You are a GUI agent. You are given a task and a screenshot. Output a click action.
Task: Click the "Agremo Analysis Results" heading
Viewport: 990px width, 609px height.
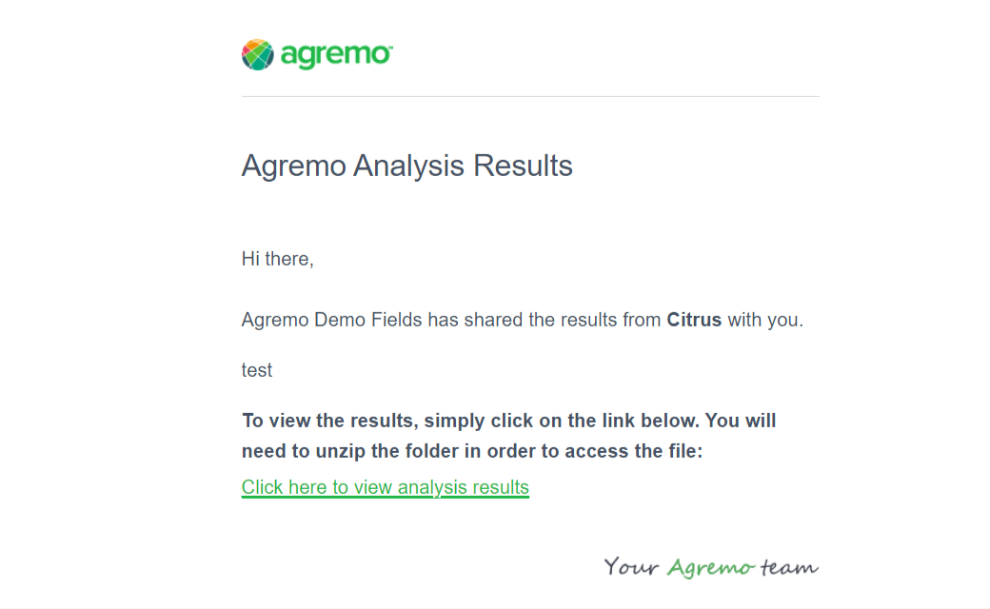click(x=406, y=166)
